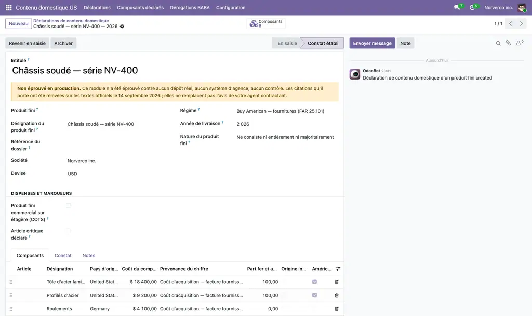Image resolution: width=532 pixels, height=316 pixels.
Task: Open column settings adjust icon in table header
Action: click(x=338, y=269)
